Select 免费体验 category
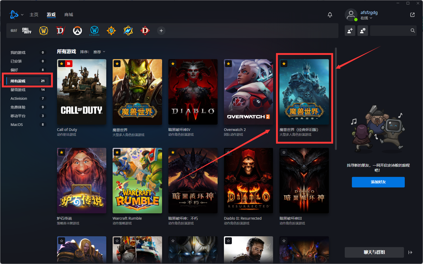The image size is (423, 264). tap(27, 107)
